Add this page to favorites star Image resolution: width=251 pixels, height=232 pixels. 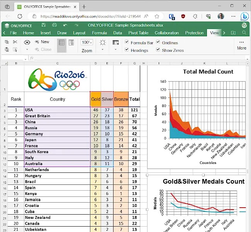click(157, 16)
